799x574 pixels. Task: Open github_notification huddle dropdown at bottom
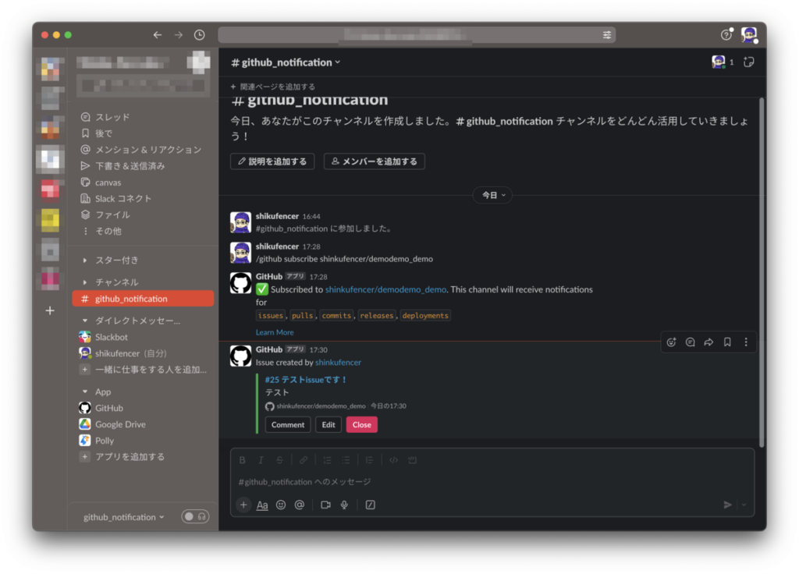124,517
